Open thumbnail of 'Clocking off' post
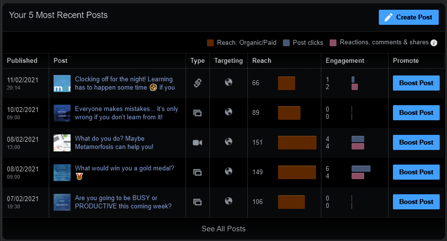 pos(62,84)
